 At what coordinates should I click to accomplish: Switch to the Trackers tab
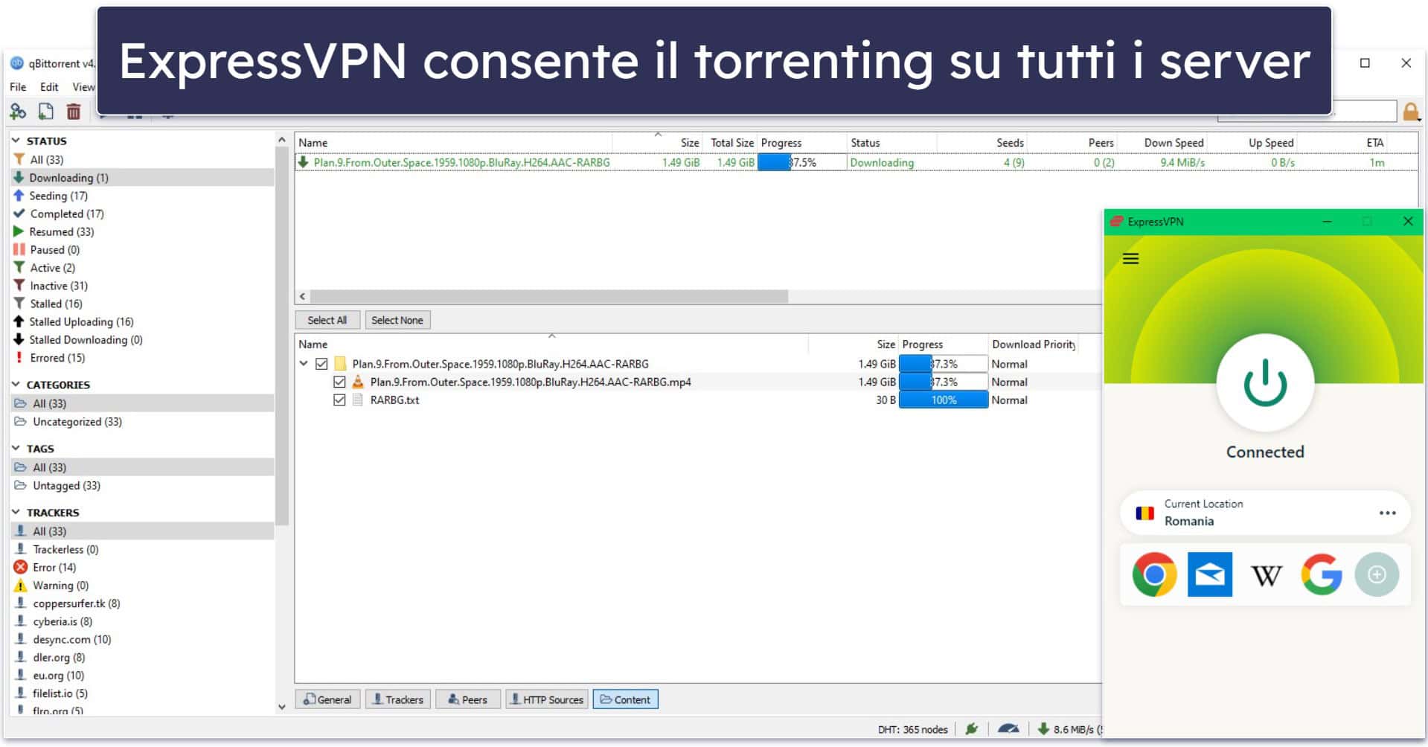397,699
